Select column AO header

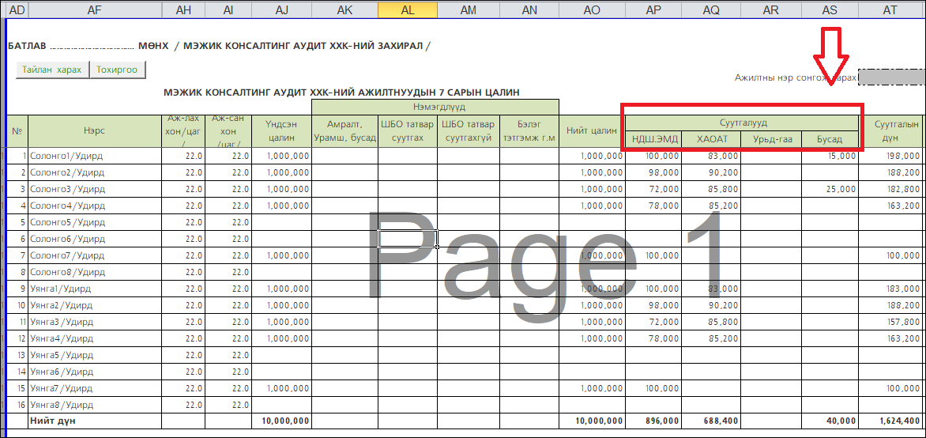click(592, 9)
